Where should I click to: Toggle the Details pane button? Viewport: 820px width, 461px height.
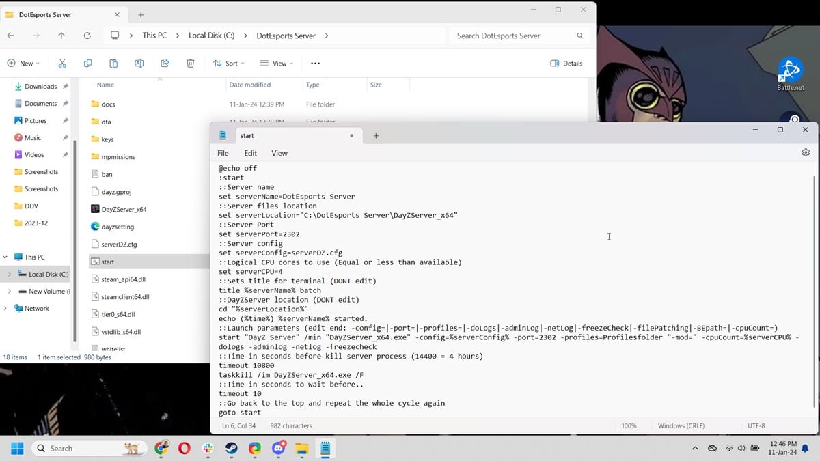point(566,64)
